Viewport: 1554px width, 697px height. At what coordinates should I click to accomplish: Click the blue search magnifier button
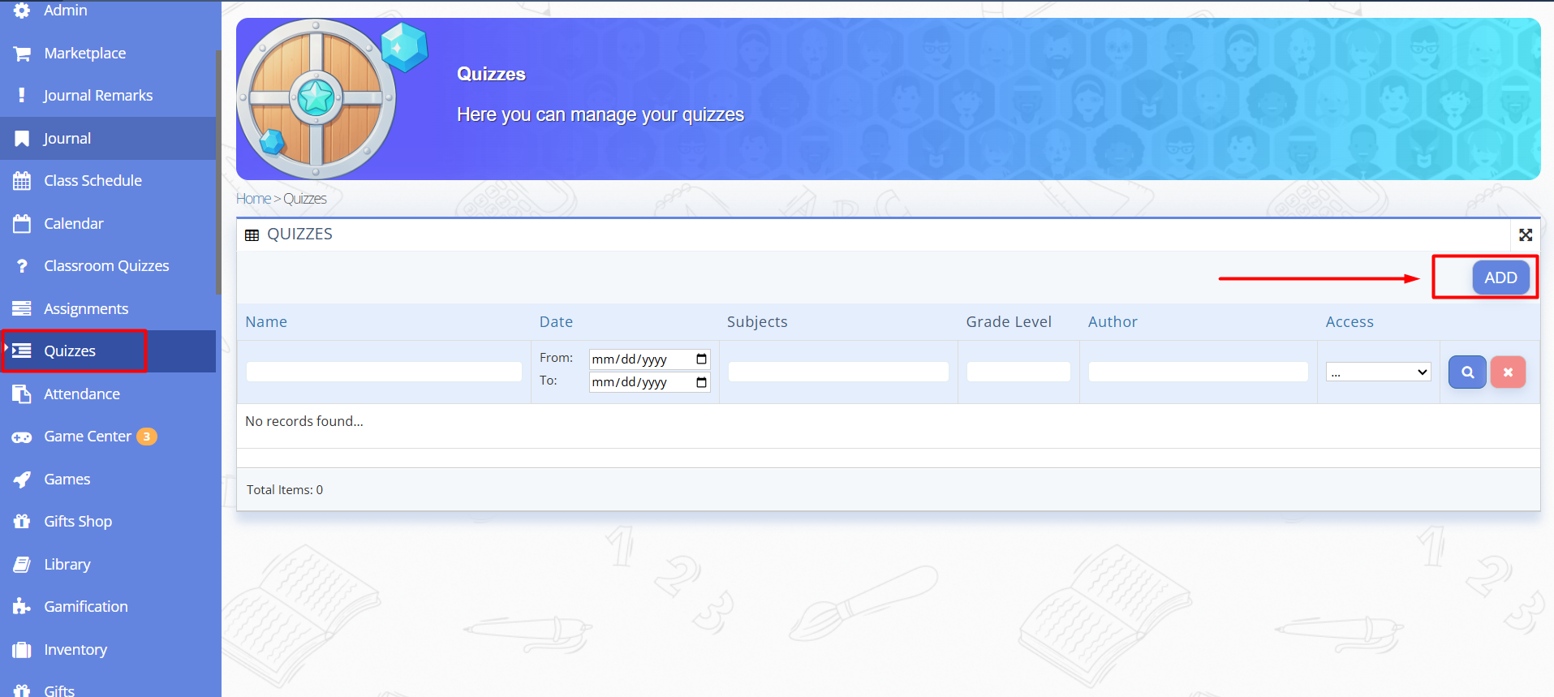click(1467, 372)
